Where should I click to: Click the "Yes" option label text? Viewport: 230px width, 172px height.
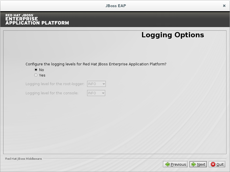pyautogui.click(x=42, y=75)
